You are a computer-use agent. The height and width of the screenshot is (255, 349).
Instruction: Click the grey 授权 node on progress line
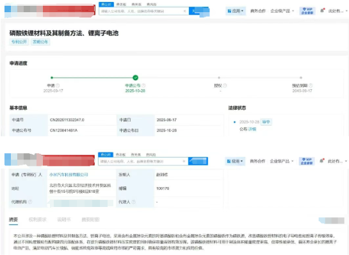pyautogui.click(x=219, y=78)
